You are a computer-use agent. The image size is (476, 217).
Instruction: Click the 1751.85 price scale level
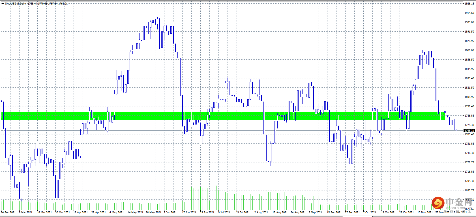[469, 144]
